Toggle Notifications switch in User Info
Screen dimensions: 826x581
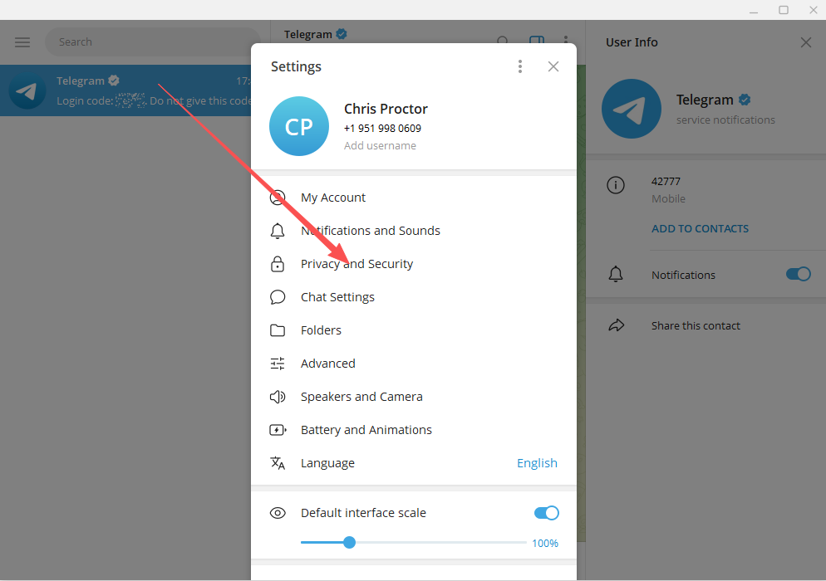coord(798,274)
